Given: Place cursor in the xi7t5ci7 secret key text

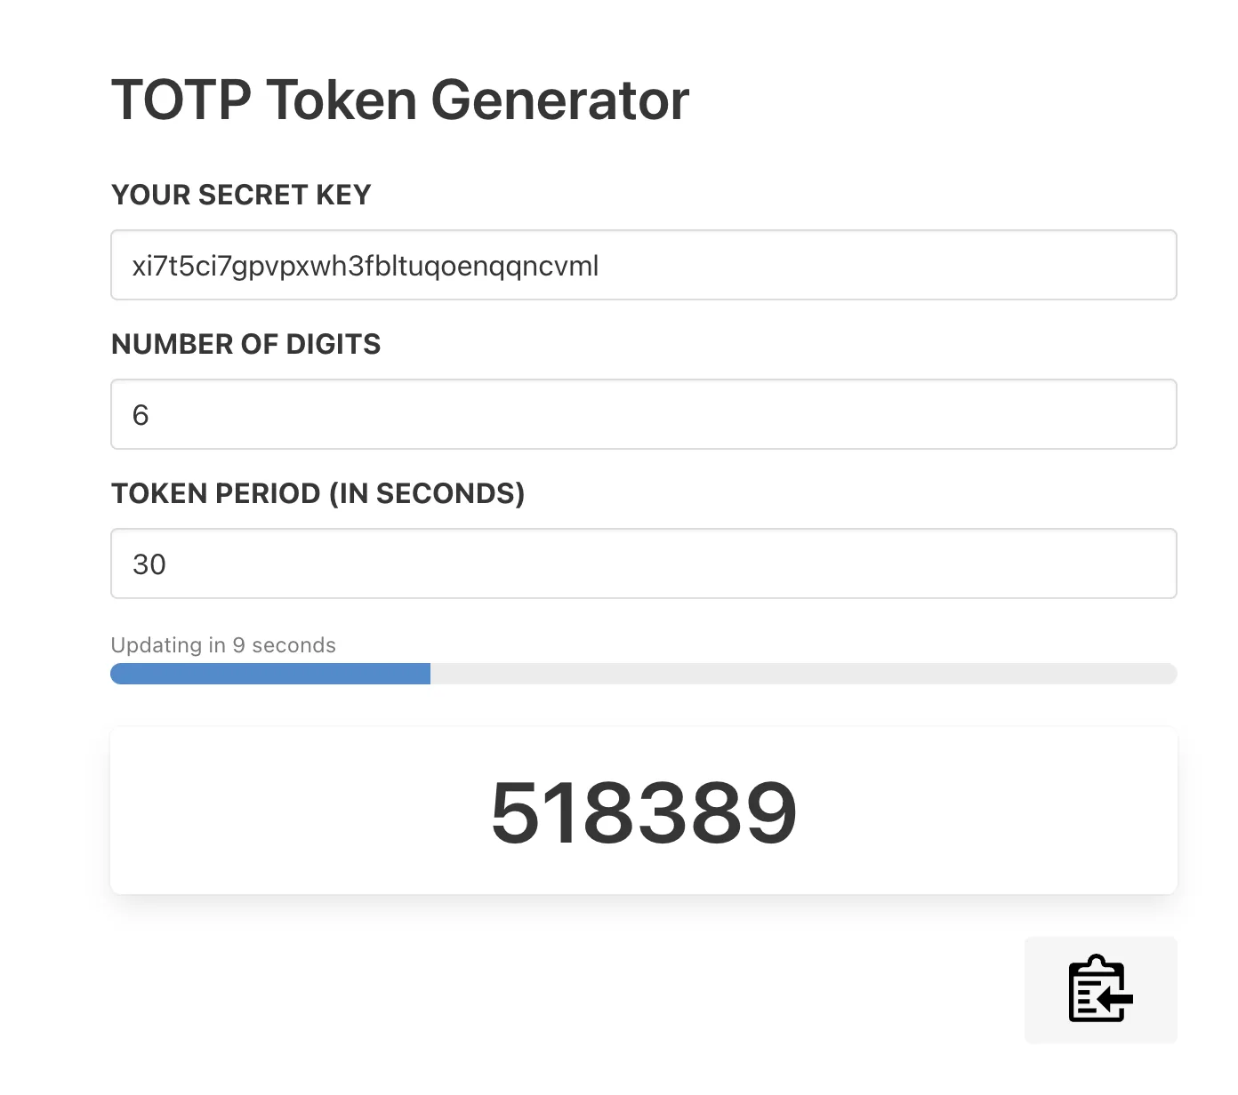Looking at the screenshot, I should tap(365, 266).
